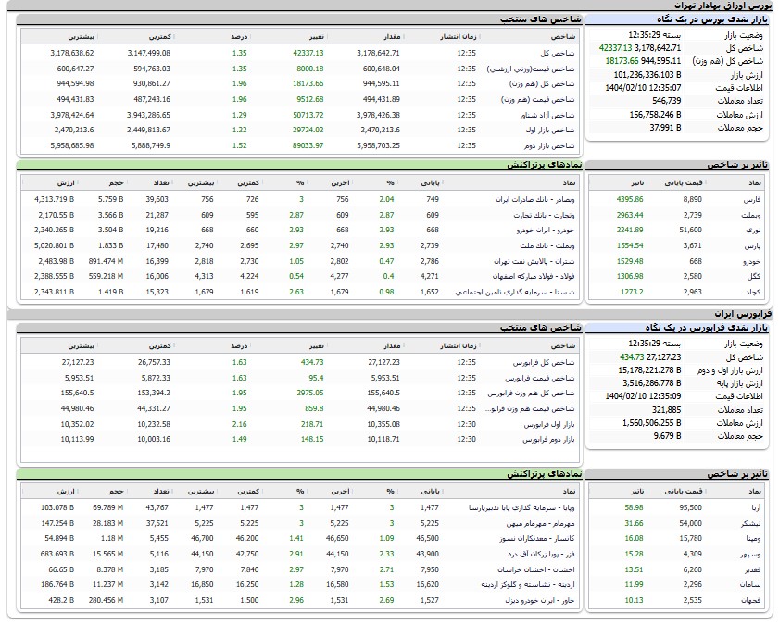Click the volume cell '891.474 M'
779x625 pixels.
coord(106,261)
